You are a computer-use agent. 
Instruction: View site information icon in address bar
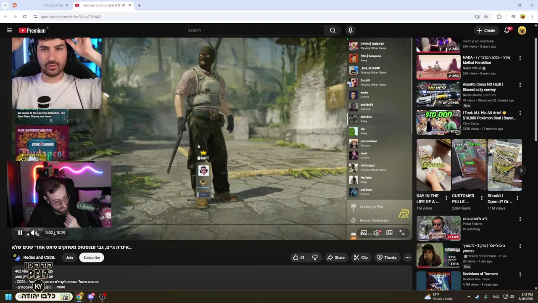(x=36, y=17)
